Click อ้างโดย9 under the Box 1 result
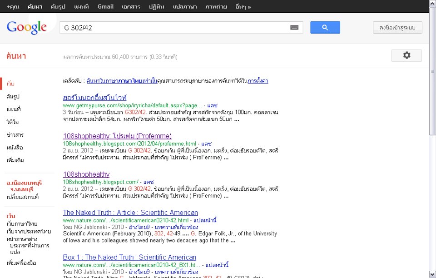 tap(139, 272)
